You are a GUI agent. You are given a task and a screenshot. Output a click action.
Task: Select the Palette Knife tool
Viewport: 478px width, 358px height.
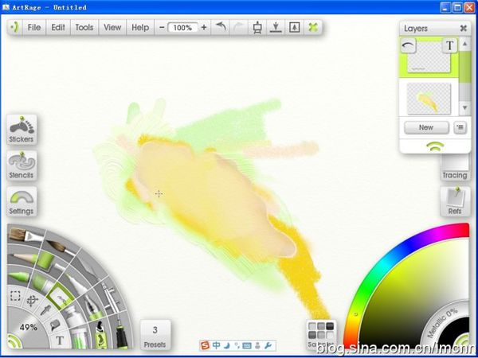pyautogui.click(x=89, y=267)
